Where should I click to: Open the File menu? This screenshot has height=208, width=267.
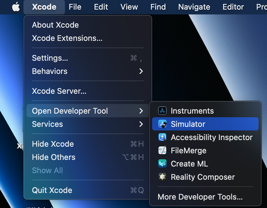coord(75,7)
